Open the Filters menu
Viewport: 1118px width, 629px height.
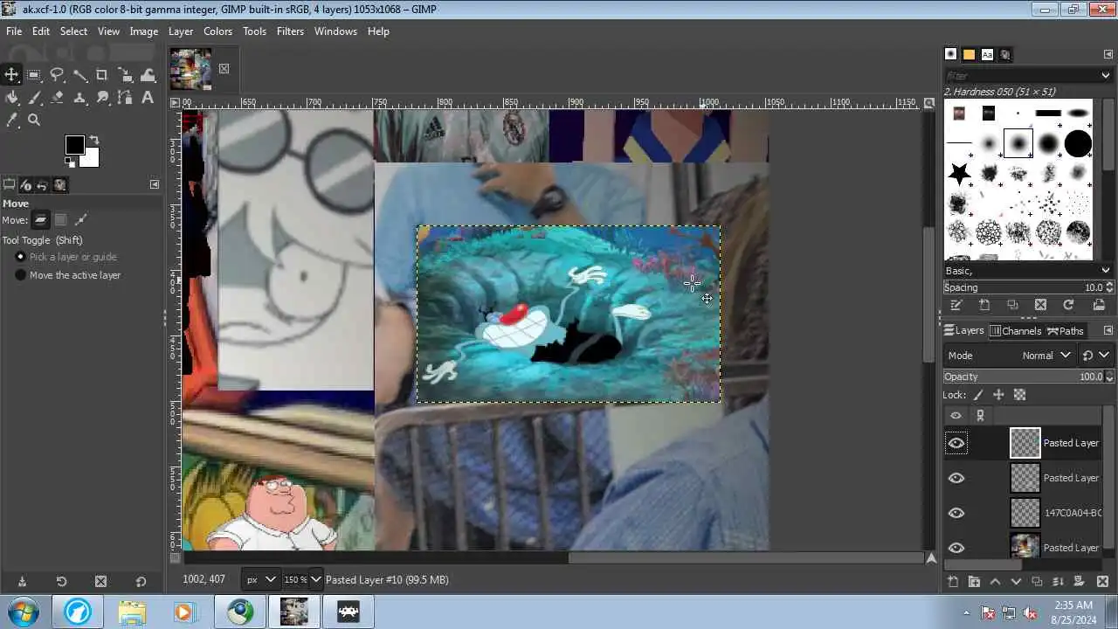pos(290,31)
